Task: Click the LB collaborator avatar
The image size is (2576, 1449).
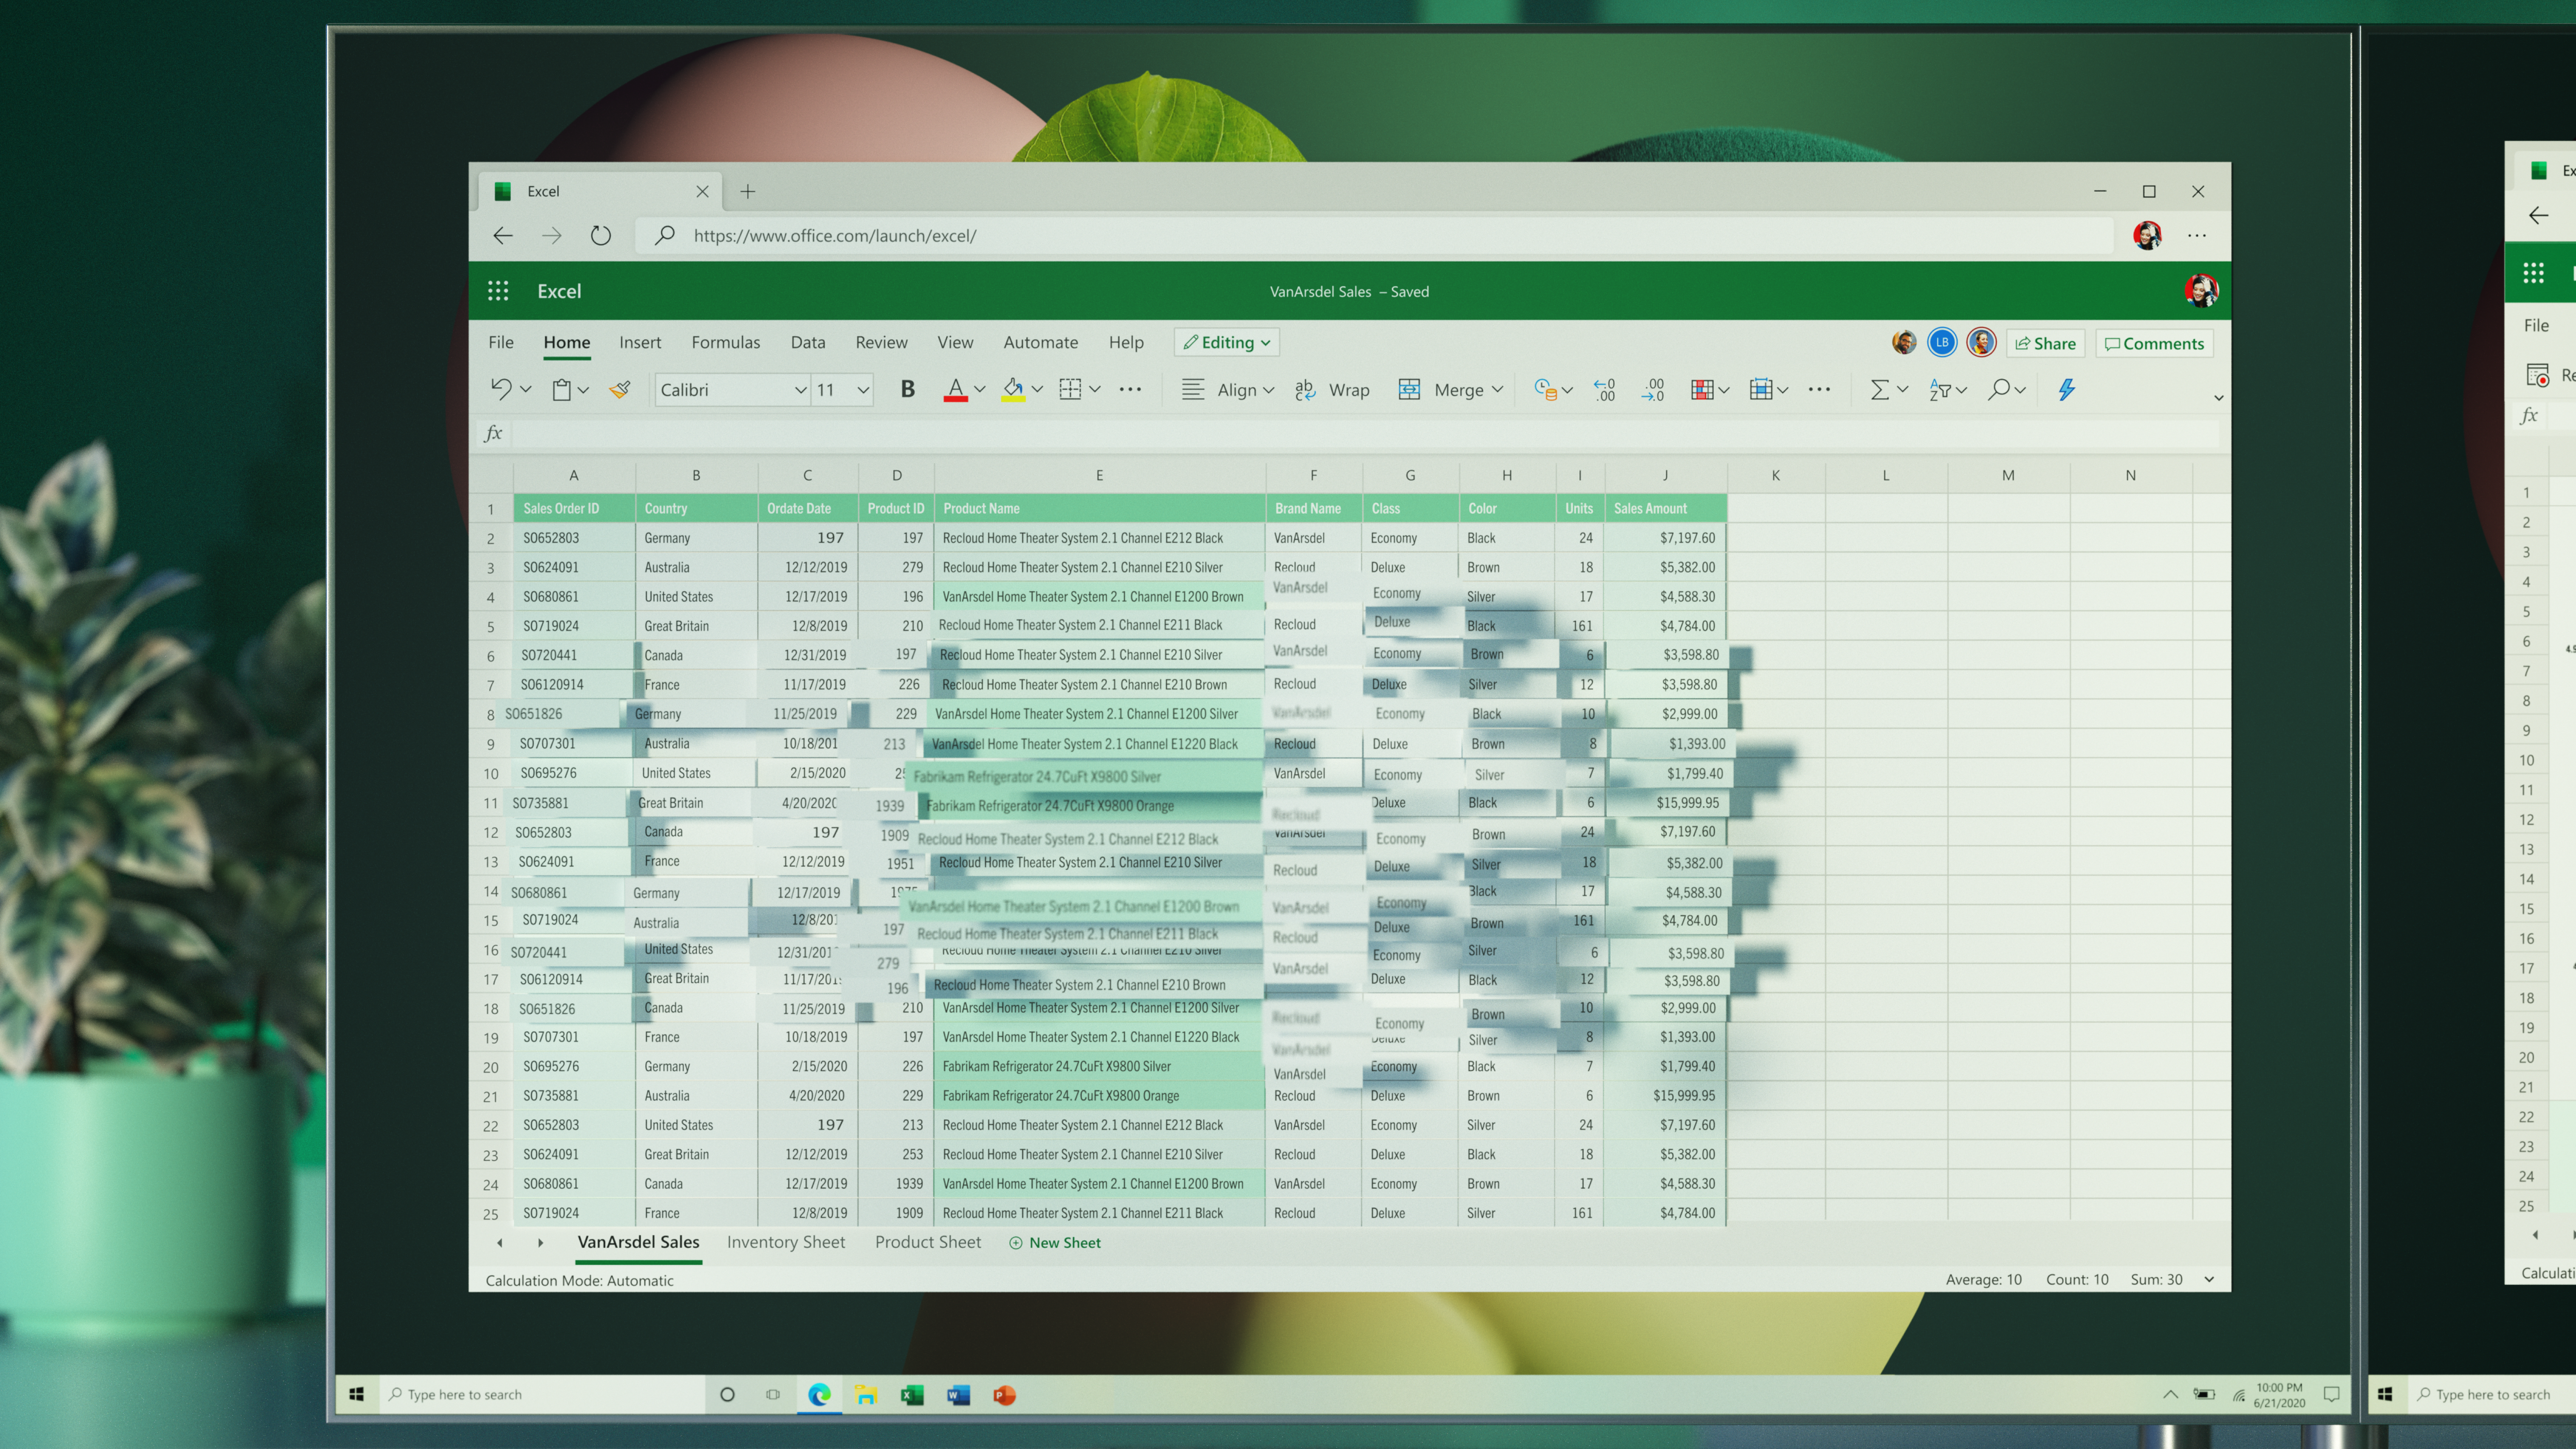Action: (1942, 342)
